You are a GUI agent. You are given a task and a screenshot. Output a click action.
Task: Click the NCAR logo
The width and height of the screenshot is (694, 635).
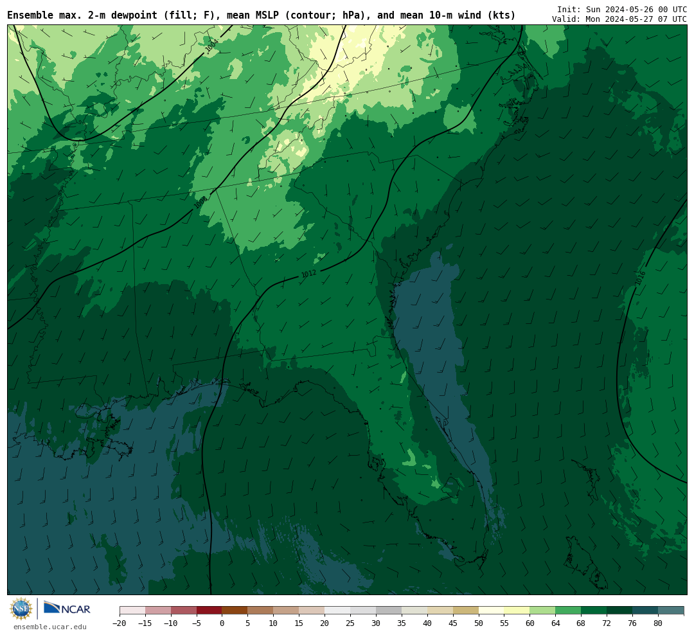pos(67,609)
